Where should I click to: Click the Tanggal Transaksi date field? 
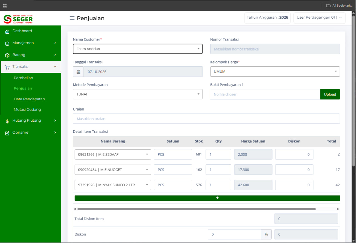pos(143,72)
